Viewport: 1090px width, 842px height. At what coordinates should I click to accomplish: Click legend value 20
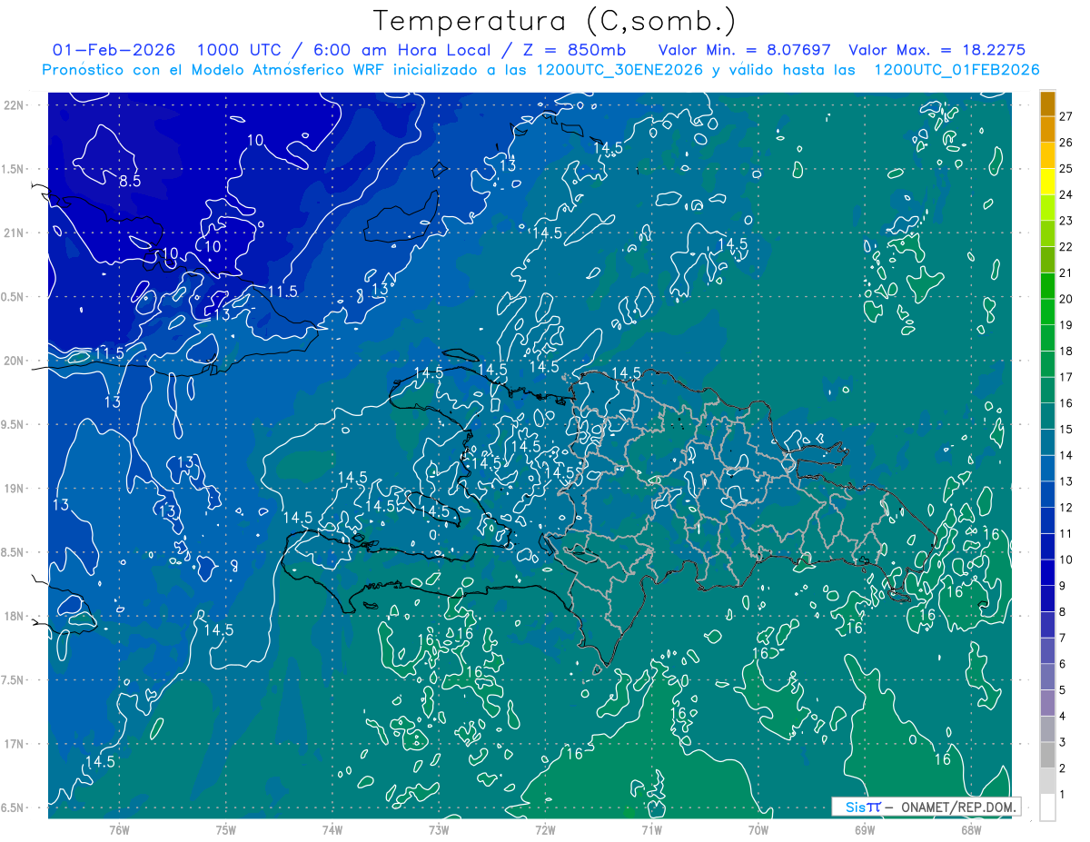click(x=1066, y=299)
